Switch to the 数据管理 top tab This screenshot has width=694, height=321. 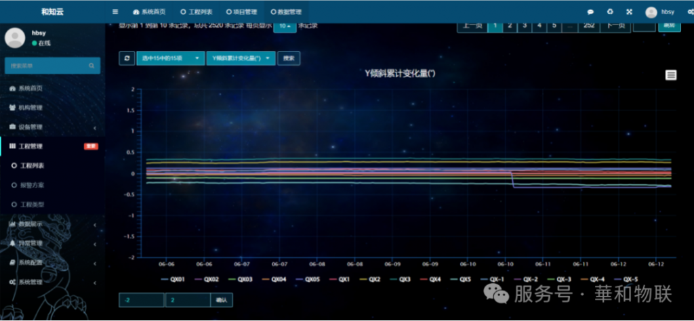286,12
